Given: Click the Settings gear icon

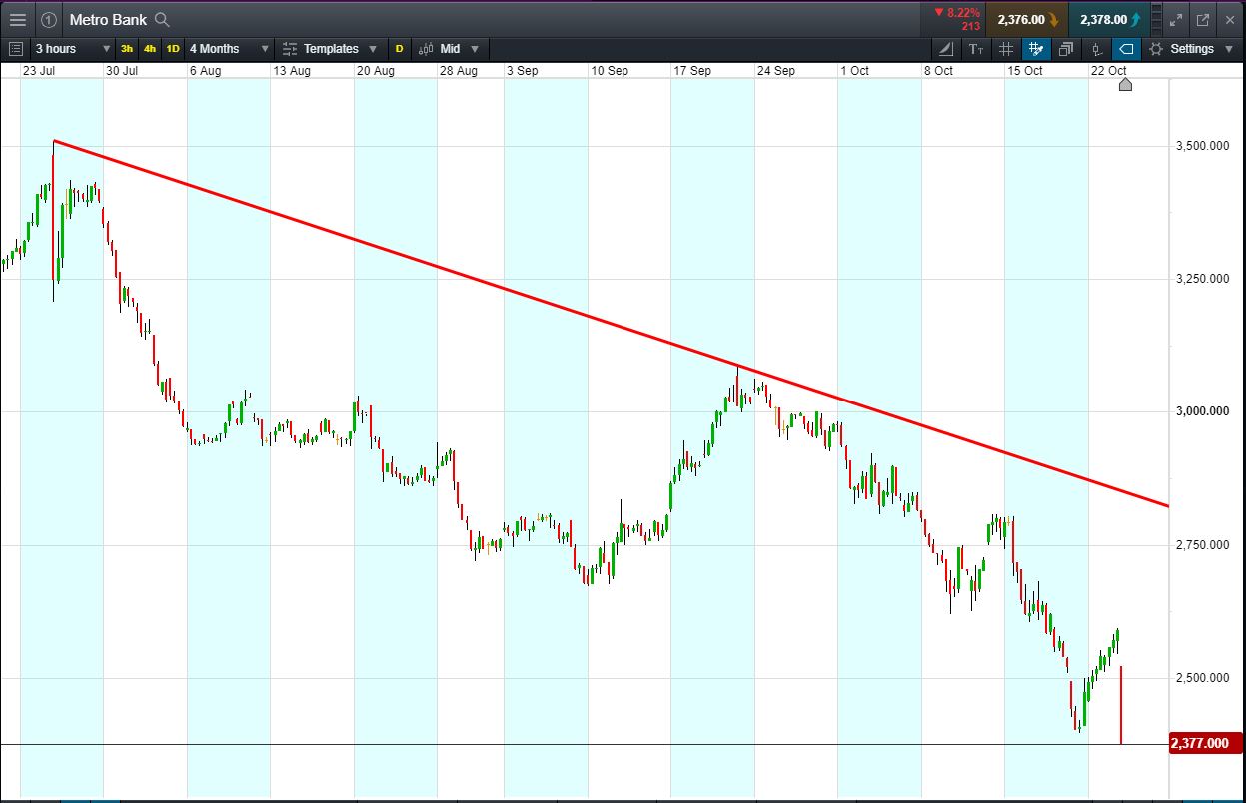Looking at the screenshot, I should click(1156, 48).
